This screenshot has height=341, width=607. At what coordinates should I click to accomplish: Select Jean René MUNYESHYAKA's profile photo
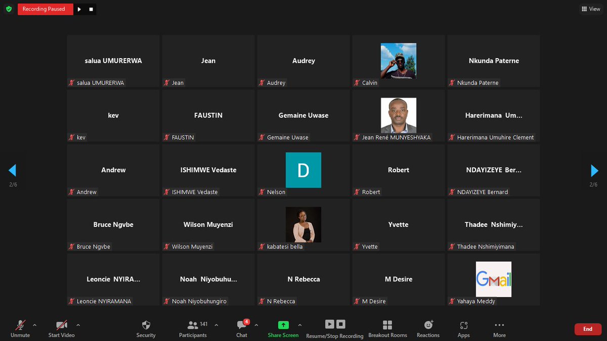[399, 115]
